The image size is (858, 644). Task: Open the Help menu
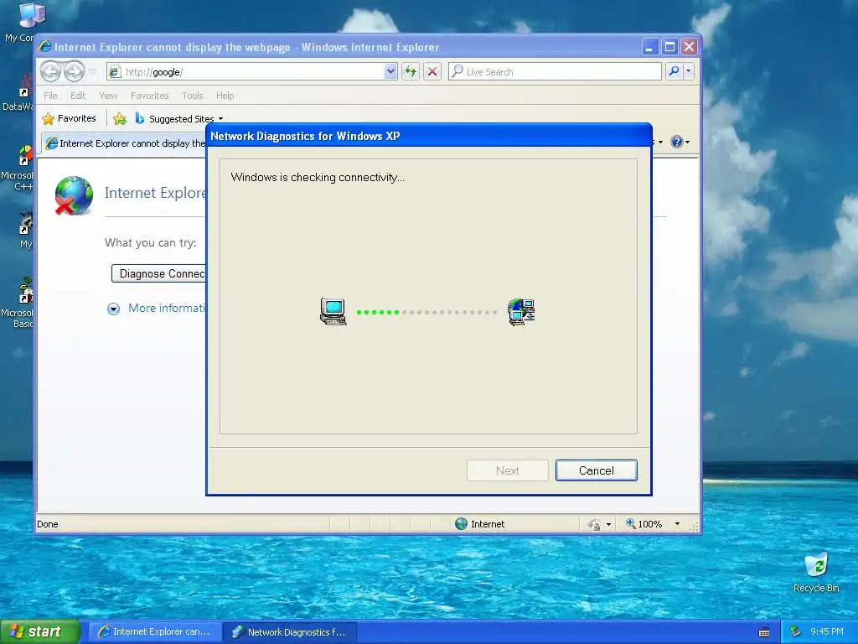(x=225, y=96)
